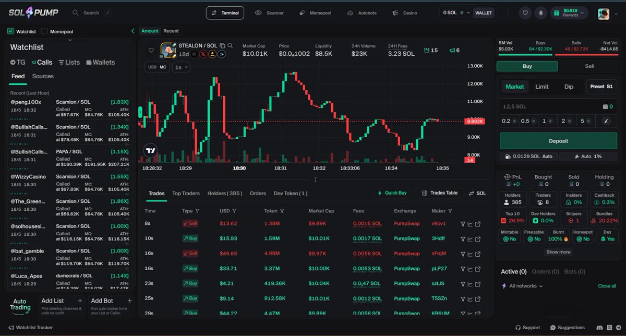626x336 pixels.
Task: Click Close all link
Action: (x=607, y=286)
